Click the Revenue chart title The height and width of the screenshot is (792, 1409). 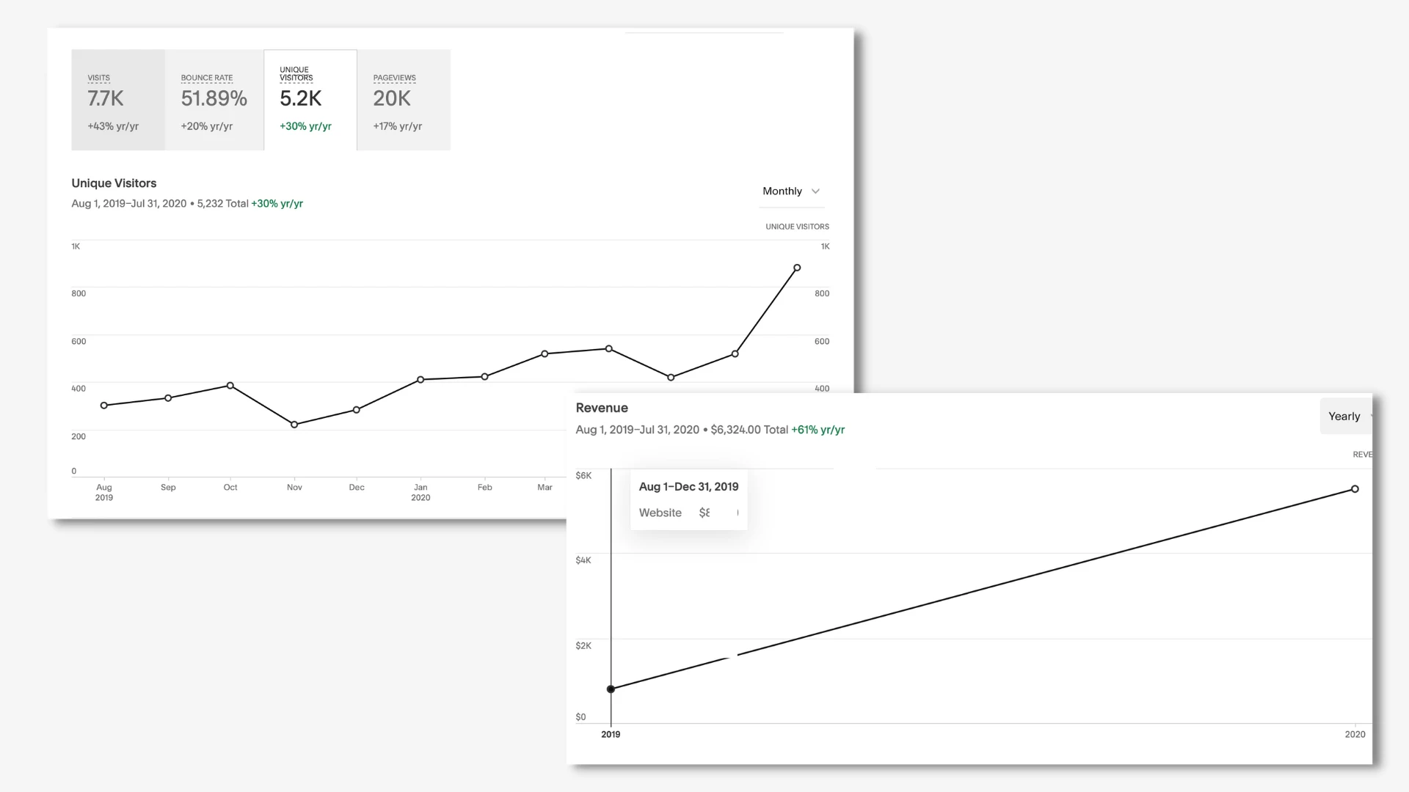tap(602, 408)
